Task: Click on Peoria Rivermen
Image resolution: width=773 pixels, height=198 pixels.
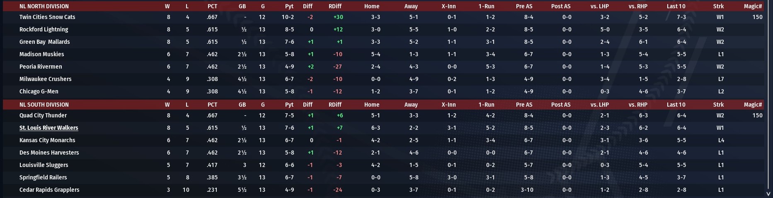Action: click(41, 67)
